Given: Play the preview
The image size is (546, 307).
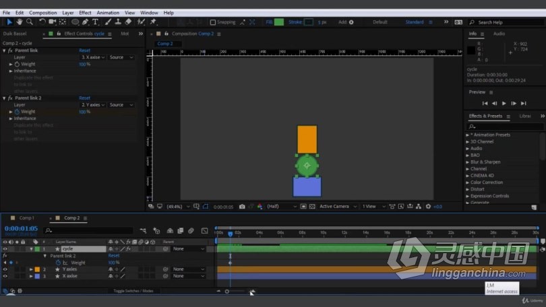Looking at the screenshot, I should point(504,103).
